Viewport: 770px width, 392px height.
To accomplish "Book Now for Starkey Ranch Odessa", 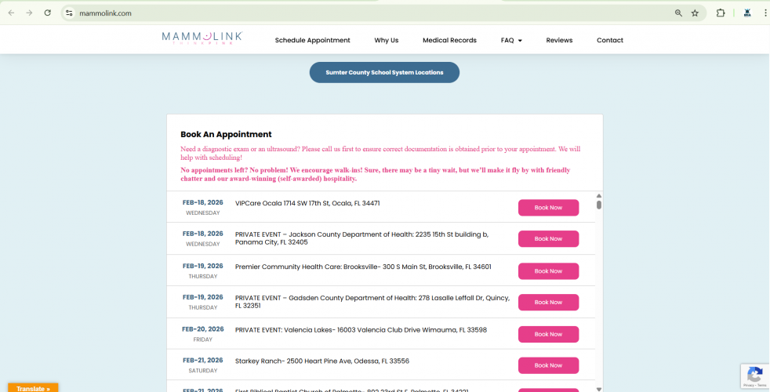I will click(x=549, y=365).
